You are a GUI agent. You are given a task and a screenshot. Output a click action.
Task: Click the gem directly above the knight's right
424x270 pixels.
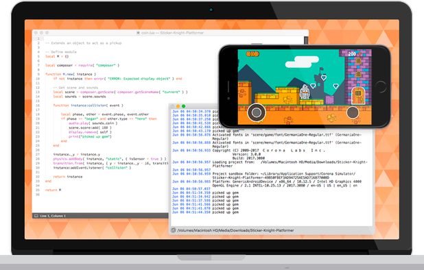click(313, 86)
